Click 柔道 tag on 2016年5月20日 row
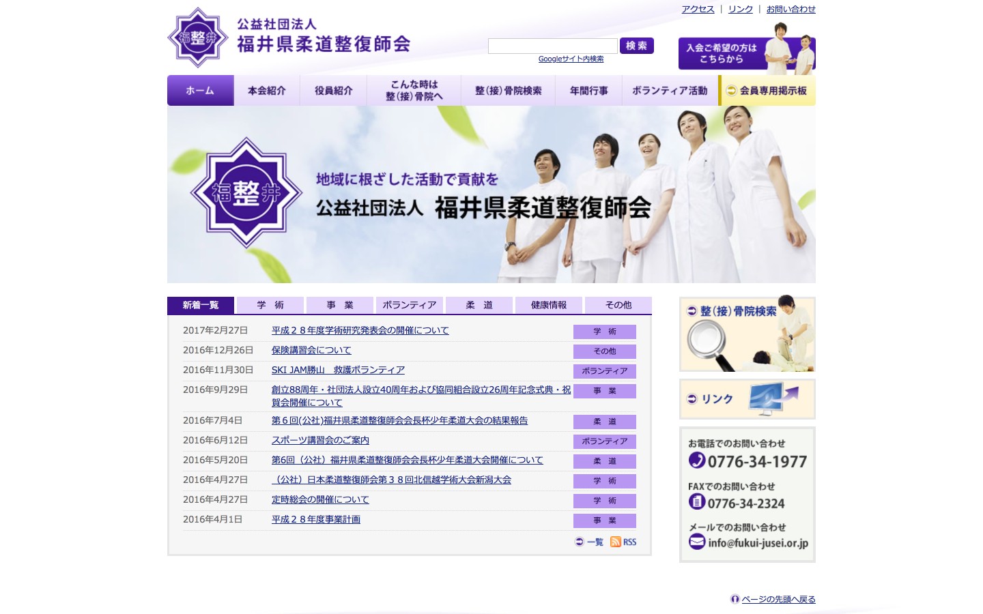This screenshot has height=614, width=983. tap(605, 461)
